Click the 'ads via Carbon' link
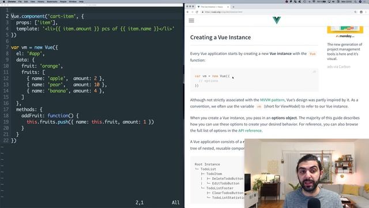369x208 pixels. [x=338, y=67]
